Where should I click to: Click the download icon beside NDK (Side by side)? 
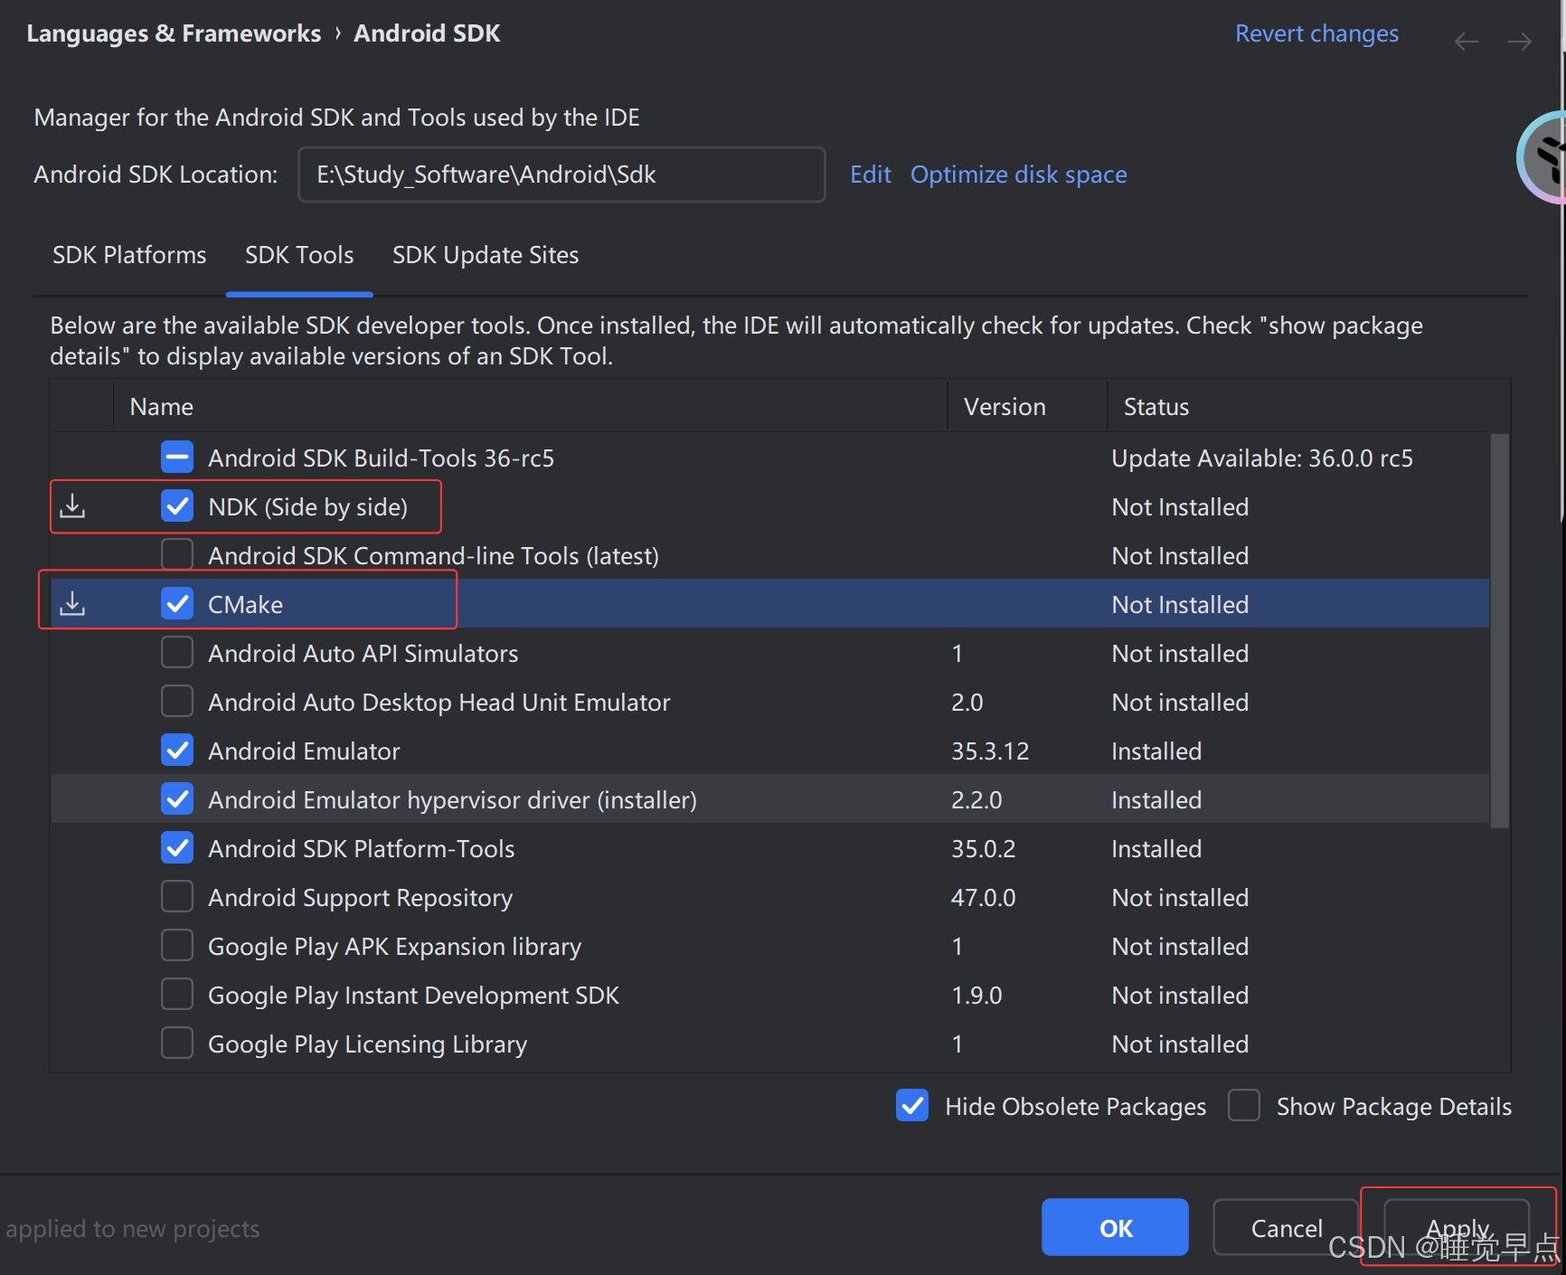72,506
